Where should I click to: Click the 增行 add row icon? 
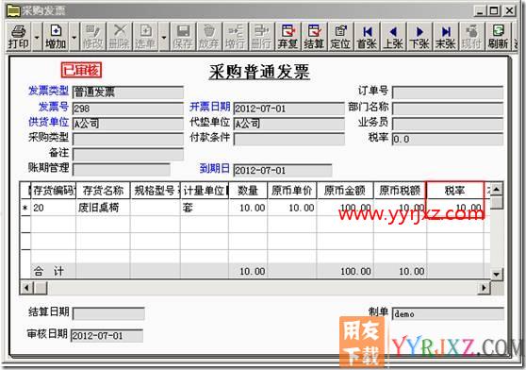tap(235, 37)
